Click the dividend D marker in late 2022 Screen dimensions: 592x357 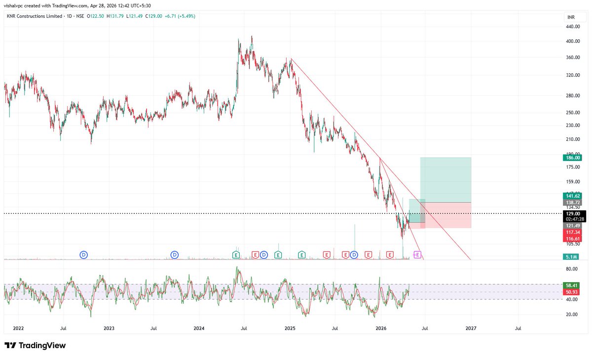coord(84,255)
